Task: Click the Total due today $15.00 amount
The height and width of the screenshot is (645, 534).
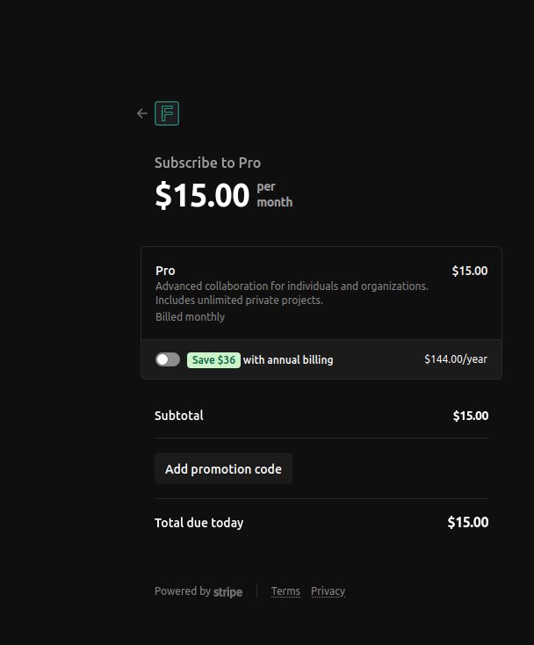Action: (x=468, y=522)
